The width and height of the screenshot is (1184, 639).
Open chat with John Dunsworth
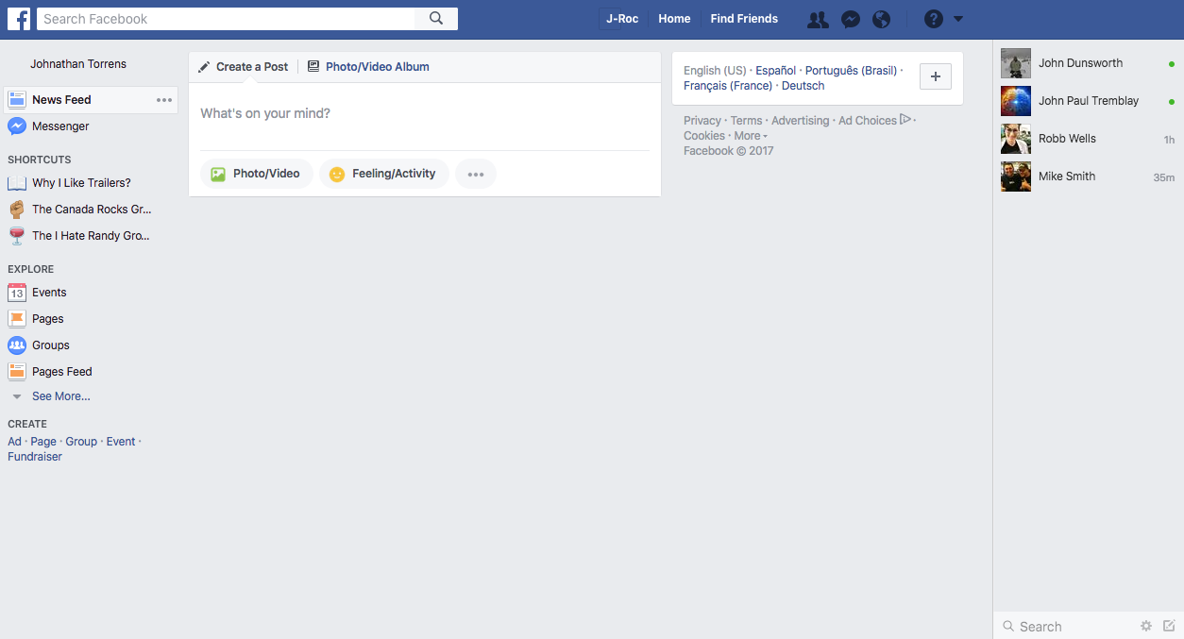1088,63
